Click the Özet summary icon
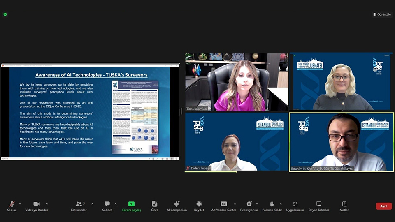The image size is (395, 222). [x=154, y=206]
